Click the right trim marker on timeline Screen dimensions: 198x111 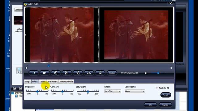coord(171,68)
